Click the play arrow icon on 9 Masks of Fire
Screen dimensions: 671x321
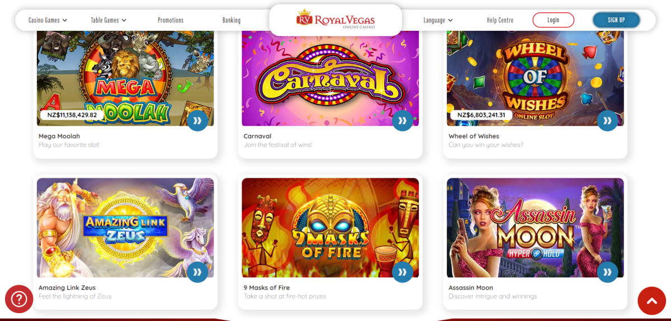(403, 272)
